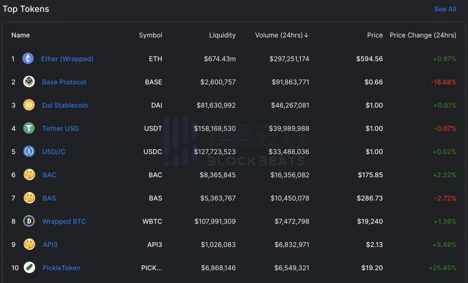Sort tokens by Name column header

(21, 35)
